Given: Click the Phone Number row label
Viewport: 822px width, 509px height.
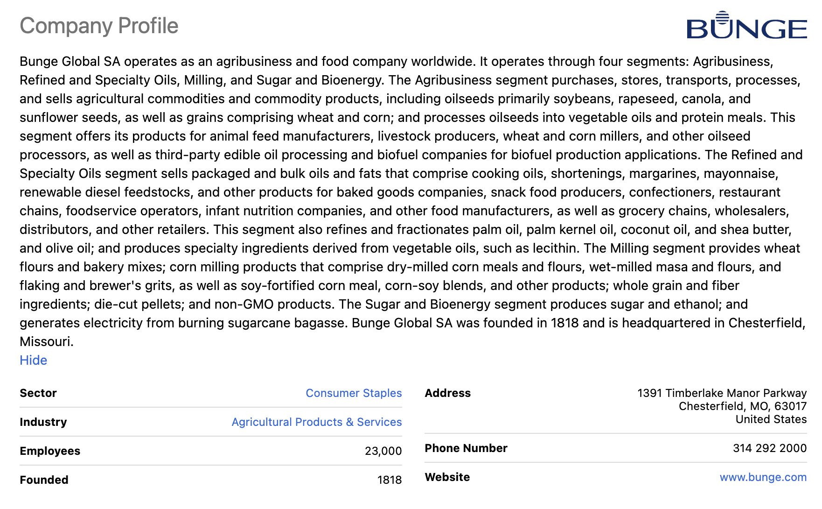Looking at the screenshot, I should 466,448.
